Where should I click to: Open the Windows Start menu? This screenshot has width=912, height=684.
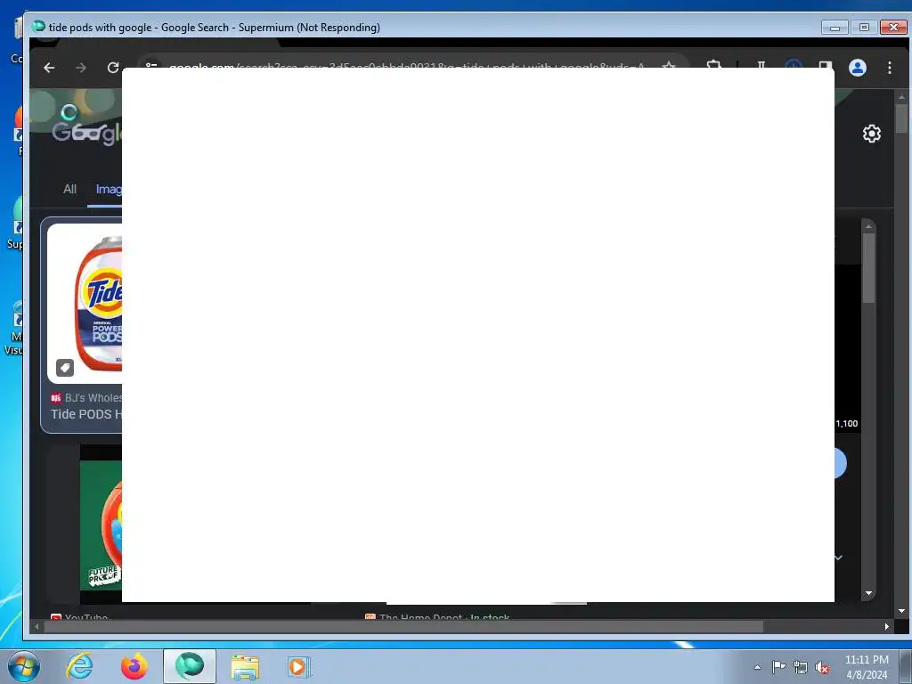[24, 666]
